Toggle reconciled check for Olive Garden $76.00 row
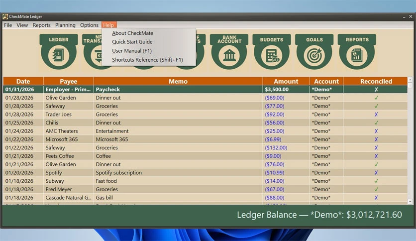This screenshot has height=241, width=416. click(376, 164)
